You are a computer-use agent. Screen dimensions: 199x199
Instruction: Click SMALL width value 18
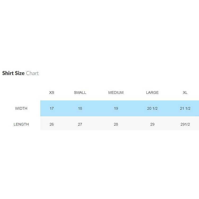click(x=80, y=108)
